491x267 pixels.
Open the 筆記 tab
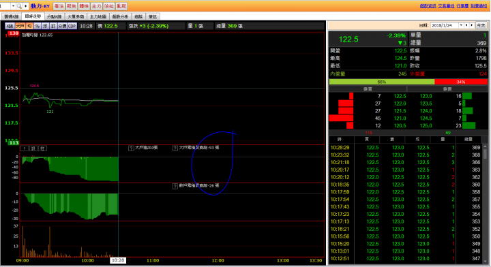(x=153, y=16)
